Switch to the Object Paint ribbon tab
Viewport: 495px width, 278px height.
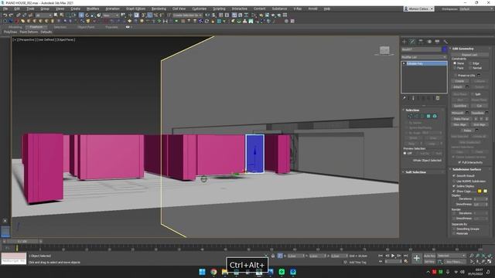(x=86, y=27)
